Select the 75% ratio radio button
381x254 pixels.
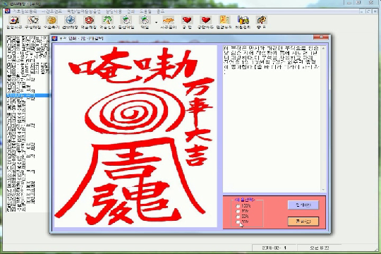[x=238, y=212]
